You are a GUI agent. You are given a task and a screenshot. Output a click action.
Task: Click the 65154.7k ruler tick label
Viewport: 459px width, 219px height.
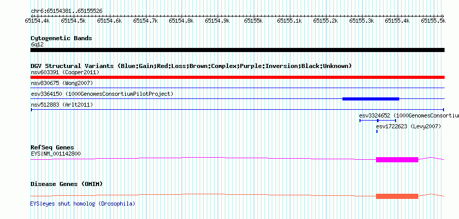[x=145, y=21]
